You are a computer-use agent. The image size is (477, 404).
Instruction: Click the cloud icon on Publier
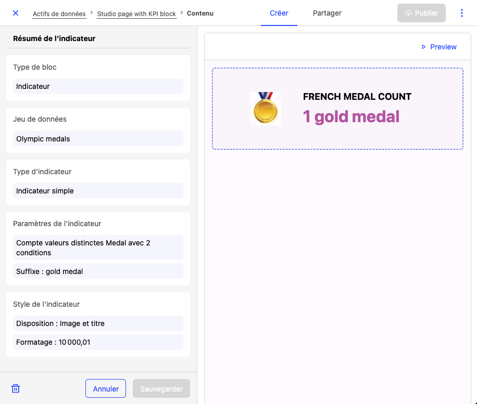pyautogui.click(x=408, y=13)
